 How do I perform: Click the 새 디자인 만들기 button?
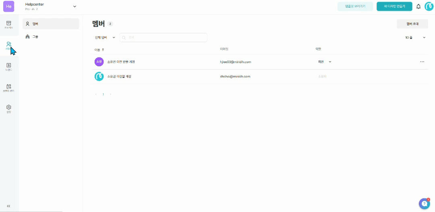394,6
